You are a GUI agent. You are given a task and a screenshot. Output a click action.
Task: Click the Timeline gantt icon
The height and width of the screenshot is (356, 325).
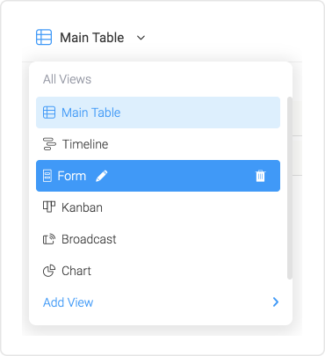[x=49, y=144]
